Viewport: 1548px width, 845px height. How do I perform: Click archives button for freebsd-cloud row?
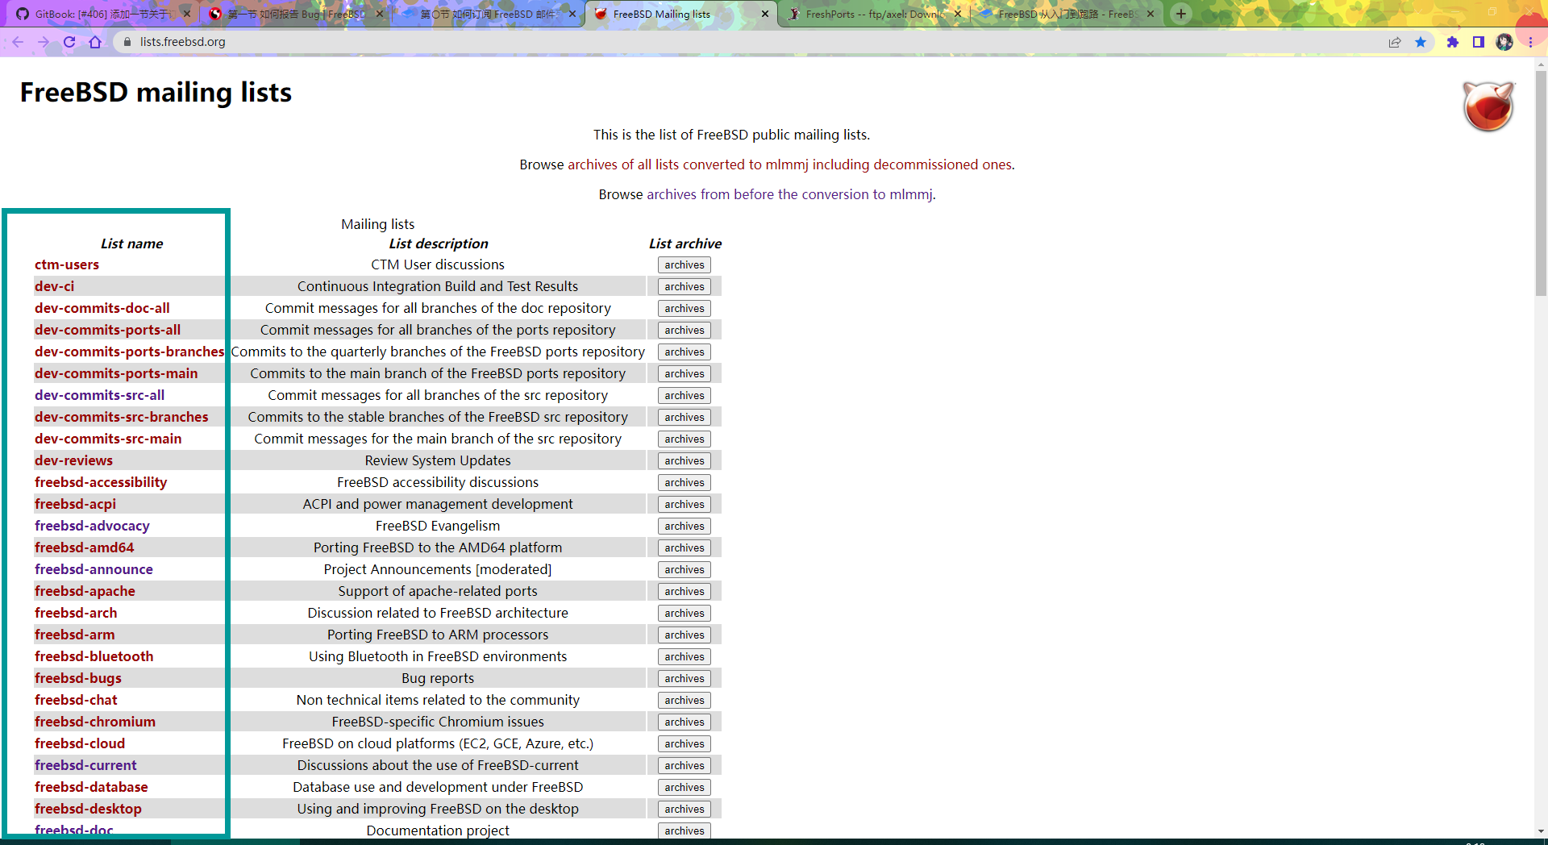685,743
